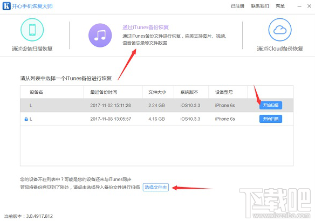Screen dimensions: 315x221
Task: Click device name L beside the lock icon
Action: pos(31,119)
